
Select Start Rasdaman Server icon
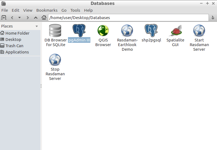pyautogui.click(x=199, y=31)
